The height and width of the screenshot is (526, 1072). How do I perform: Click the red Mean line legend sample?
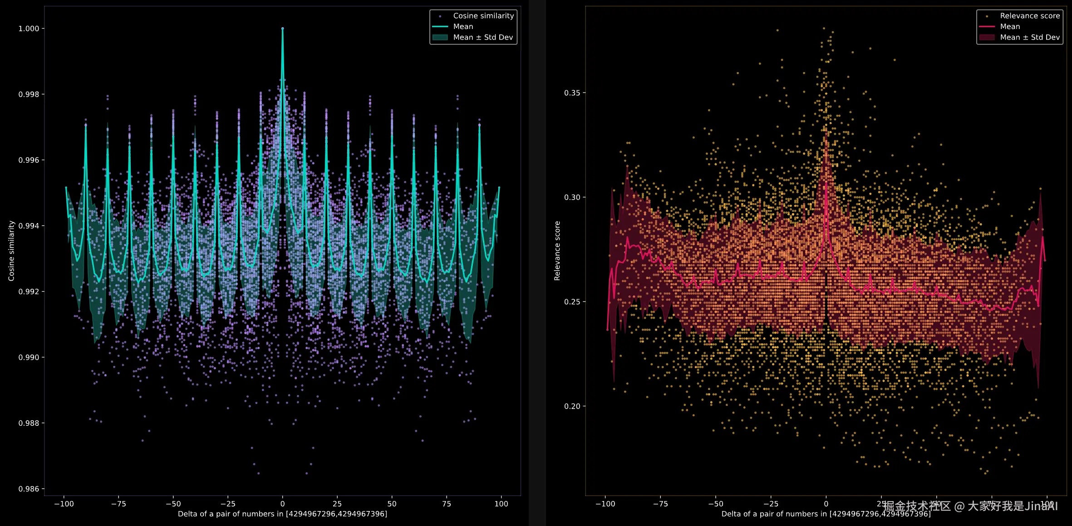(987, 27)
